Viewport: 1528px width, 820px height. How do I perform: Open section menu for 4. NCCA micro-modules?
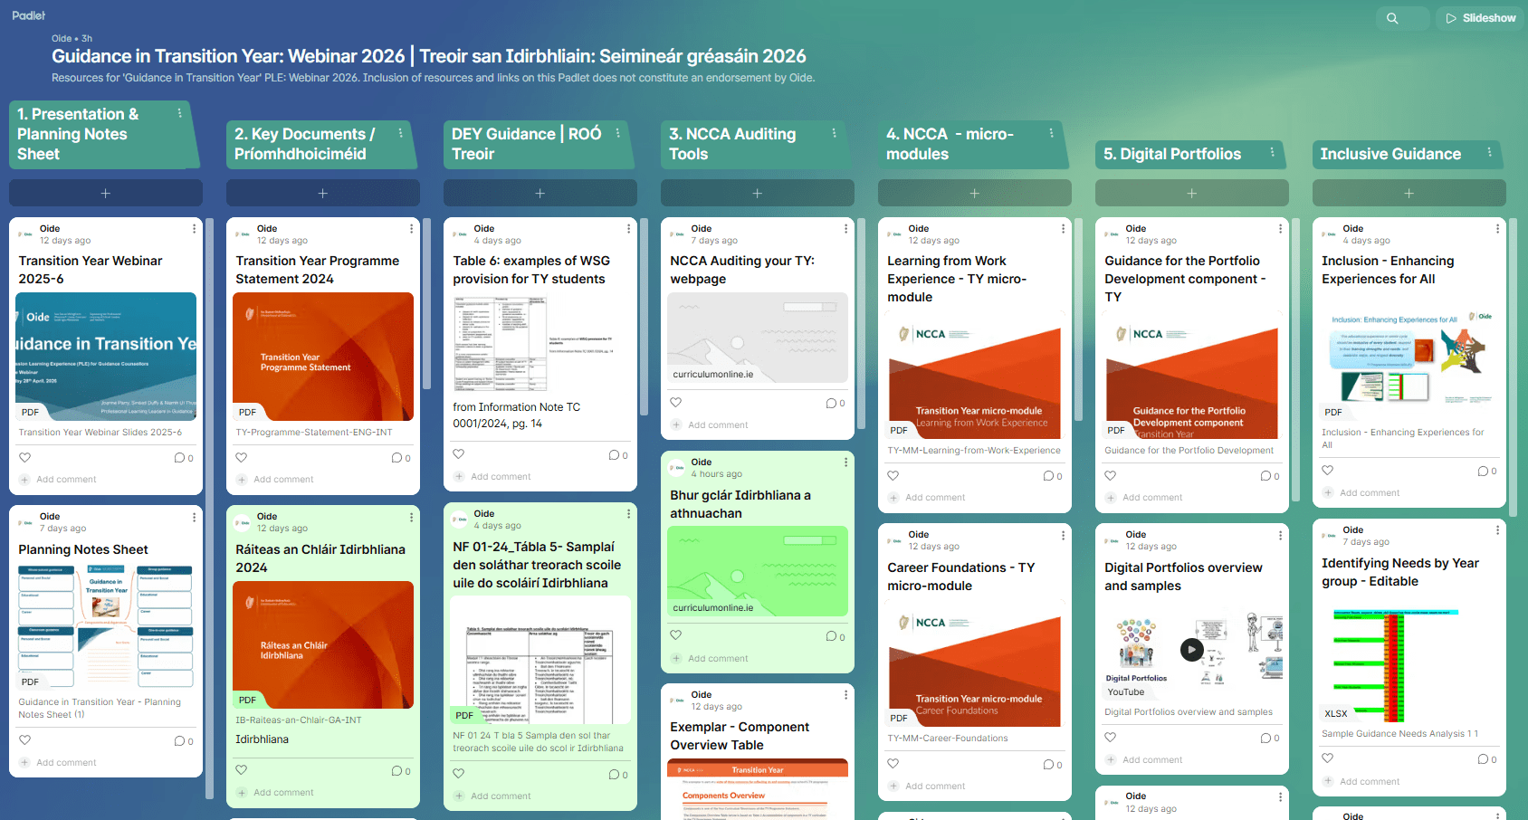click(x=1052, y=133)
